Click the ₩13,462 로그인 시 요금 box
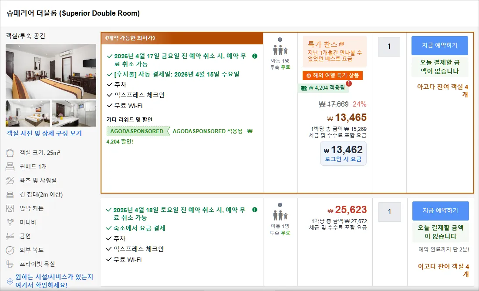 pos(343,154)
